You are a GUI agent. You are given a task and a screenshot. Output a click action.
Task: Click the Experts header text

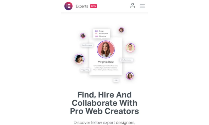[82, 6]
